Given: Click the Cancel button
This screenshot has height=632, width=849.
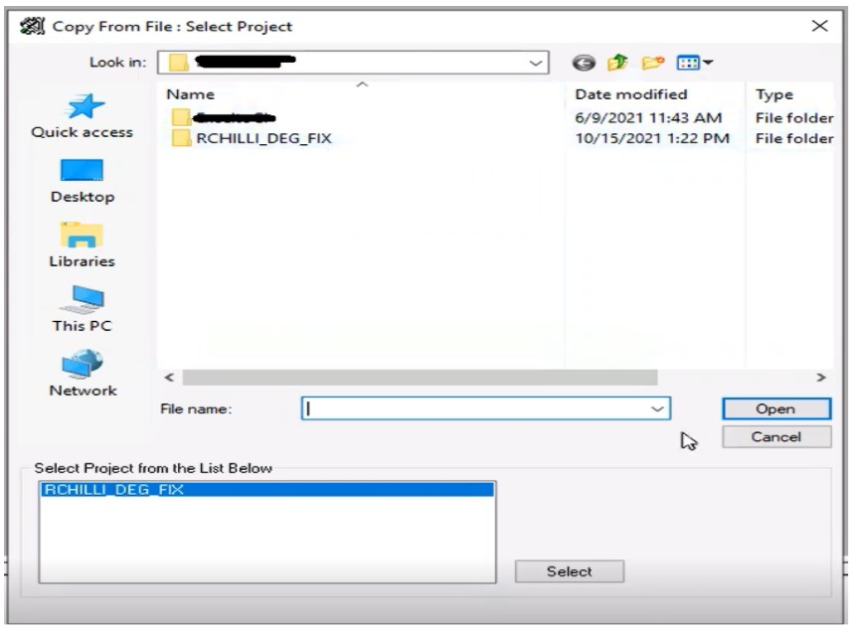Looking at the screenshot, I should pos(776,436).
